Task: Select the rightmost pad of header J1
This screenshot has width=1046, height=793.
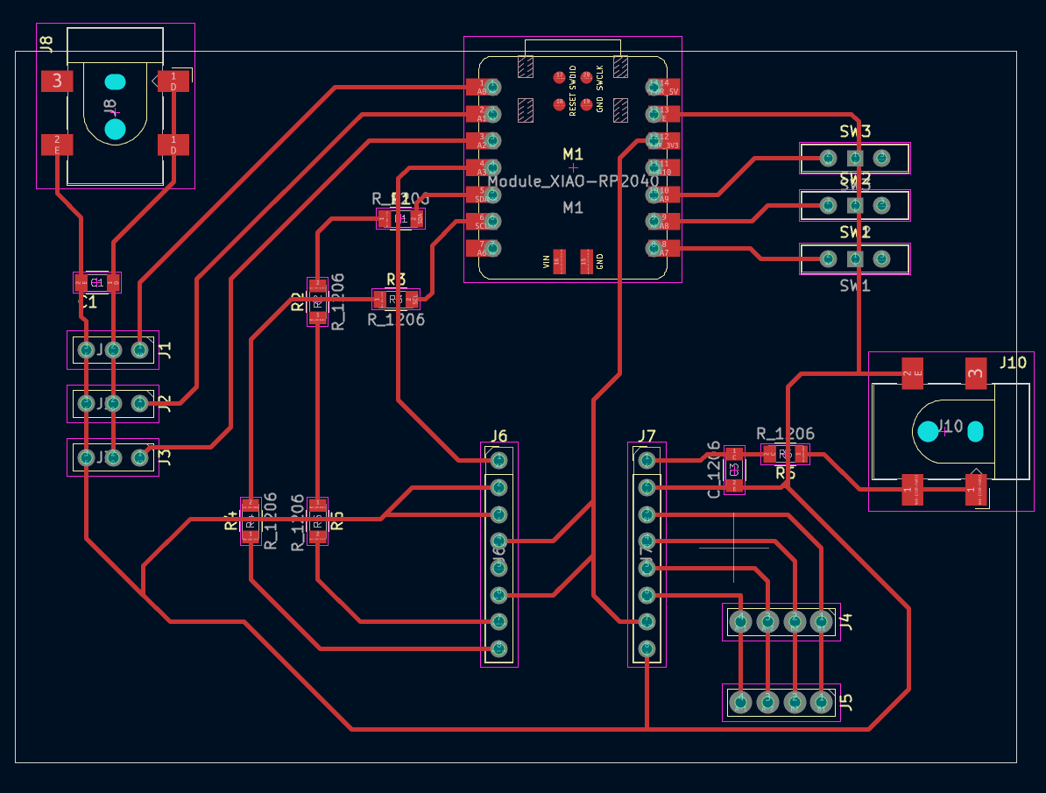Action: (x=139, y=350)
